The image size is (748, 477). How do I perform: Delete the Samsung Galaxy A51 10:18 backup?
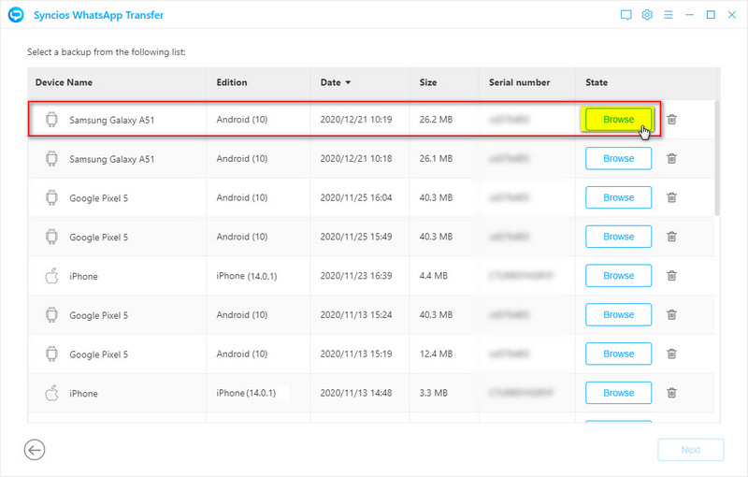pos(671,158)
